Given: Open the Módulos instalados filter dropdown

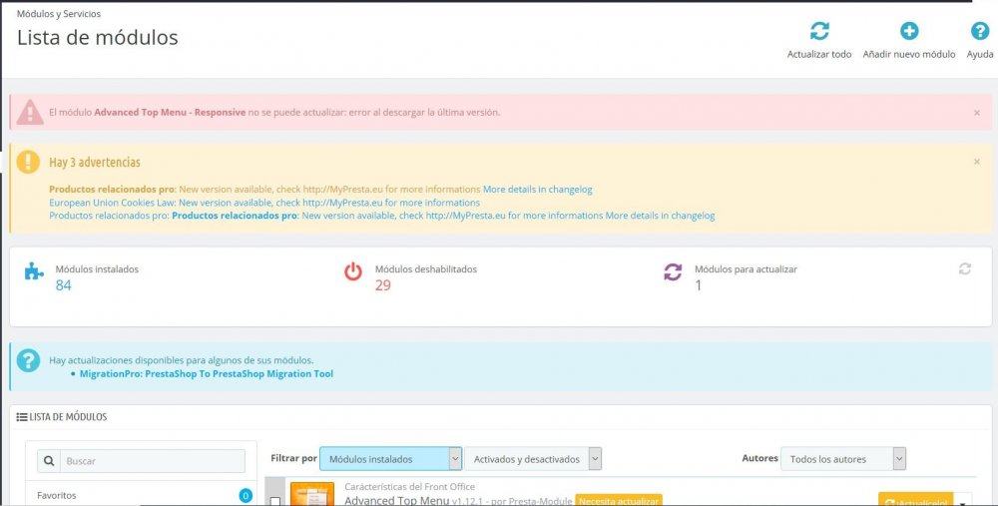Looking at the screenshot, I should 391,459.
